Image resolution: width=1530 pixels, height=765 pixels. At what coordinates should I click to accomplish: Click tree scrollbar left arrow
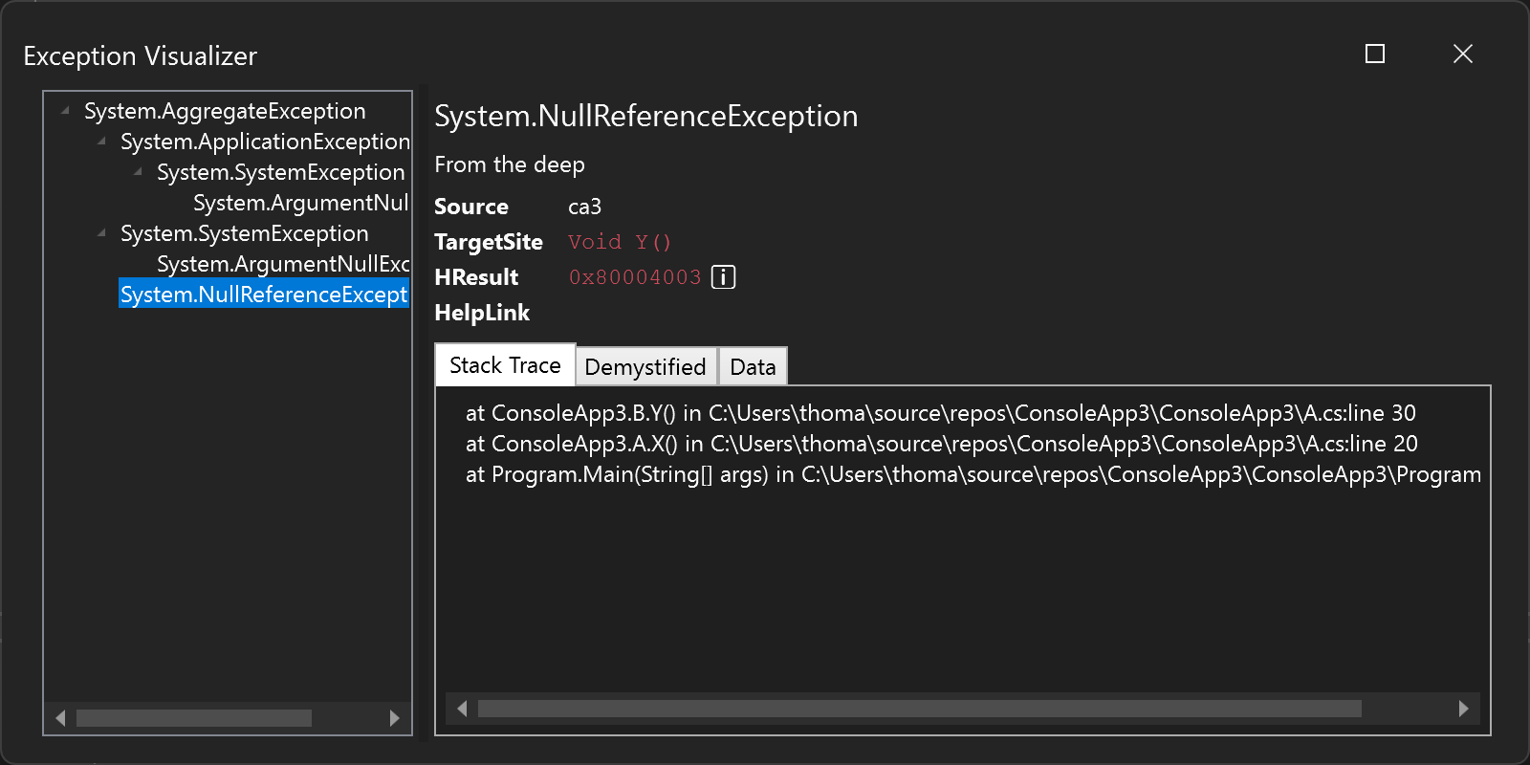(61, 718)
